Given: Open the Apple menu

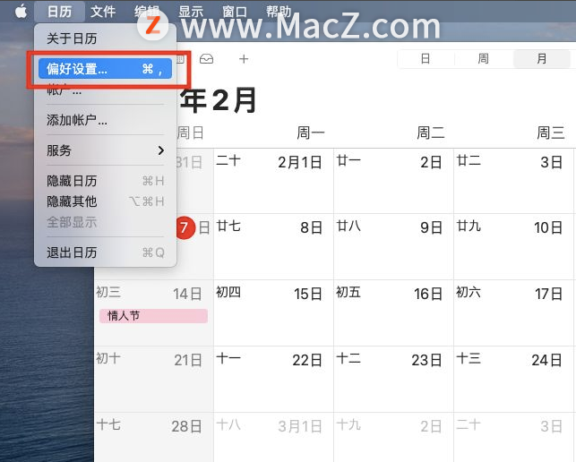Looking at the screenshot, I should [x=21, y=12].
